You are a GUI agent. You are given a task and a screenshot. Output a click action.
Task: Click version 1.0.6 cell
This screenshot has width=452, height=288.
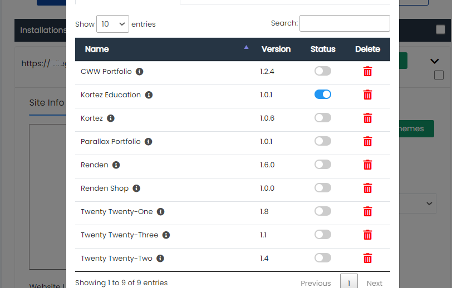pos(267,118)
